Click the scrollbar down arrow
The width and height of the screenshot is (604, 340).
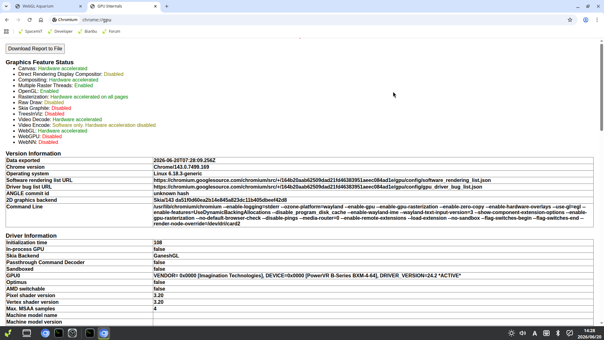pos(601,323)
